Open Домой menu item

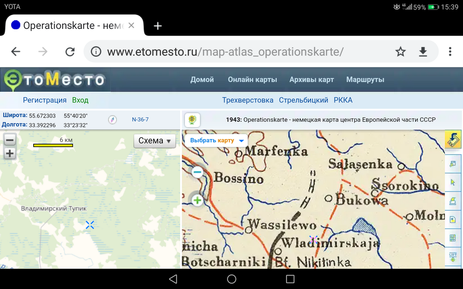tap(202, 80)
